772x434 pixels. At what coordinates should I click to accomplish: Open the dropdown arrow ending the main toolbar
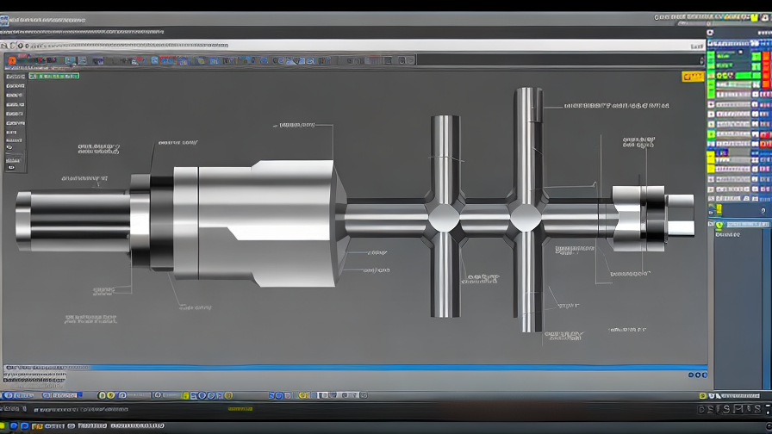click(x=701, y=60)
